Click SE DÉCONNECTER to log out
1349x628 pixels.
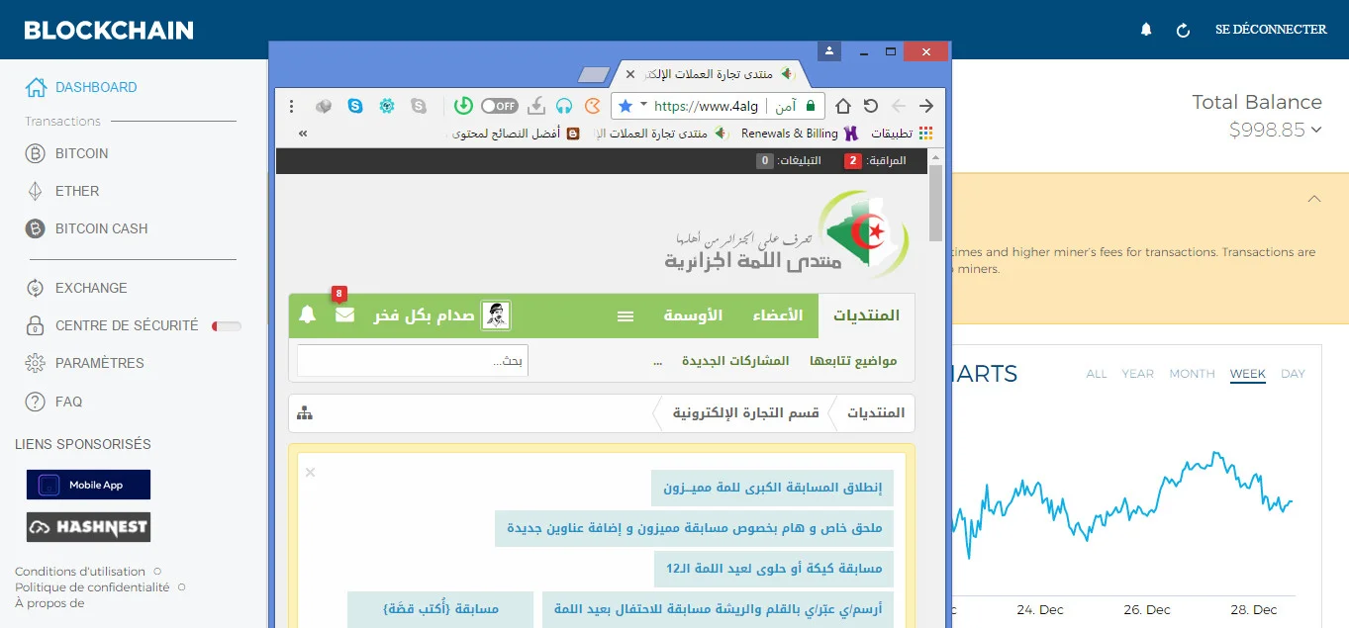click(1271, 30)
